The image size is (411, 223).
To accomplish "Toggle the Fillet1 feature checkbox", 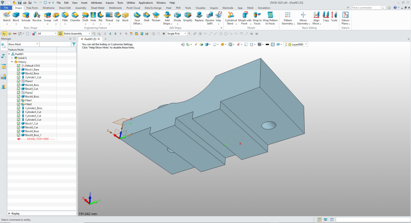I will pos(18,100).
